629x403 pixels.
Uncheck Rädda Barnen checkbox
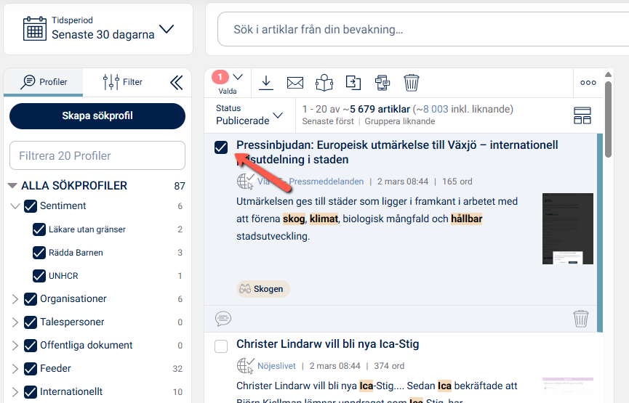(39, 253)
